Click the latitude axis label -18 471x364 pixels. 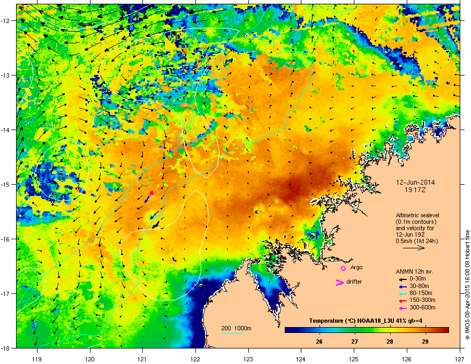[x=6, y=348]
